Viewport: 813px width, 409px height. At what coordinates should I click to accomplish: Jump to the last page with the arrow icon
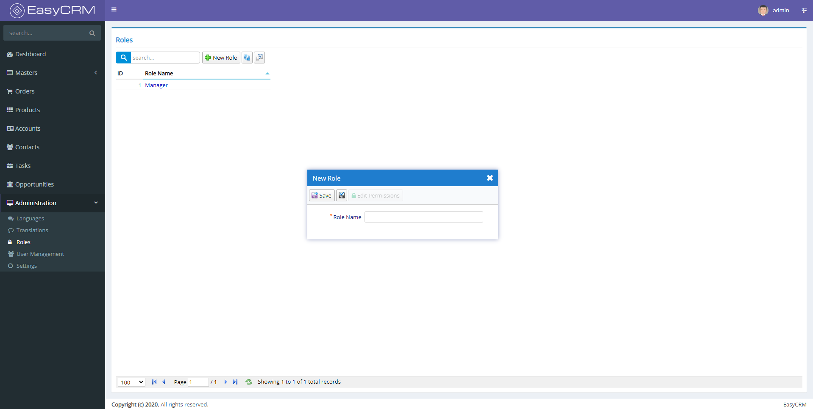pyautogui.click(x=235, y=382)
